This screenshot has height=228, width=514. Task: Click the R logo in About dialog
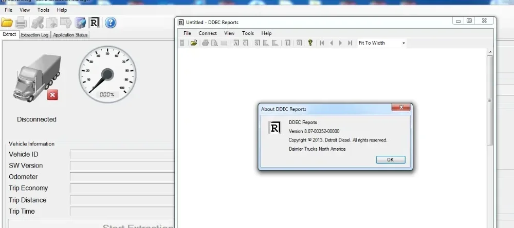click(274, 128)
